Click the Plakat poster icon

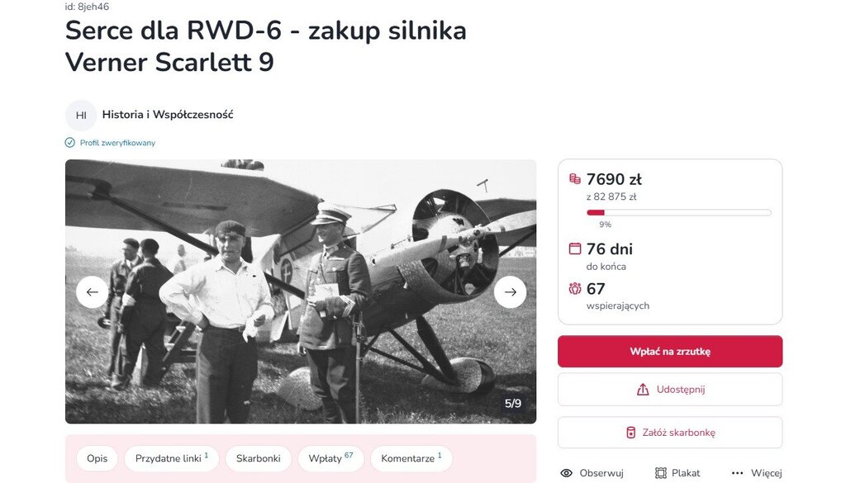pyautogui.click(x=660, y=473)
